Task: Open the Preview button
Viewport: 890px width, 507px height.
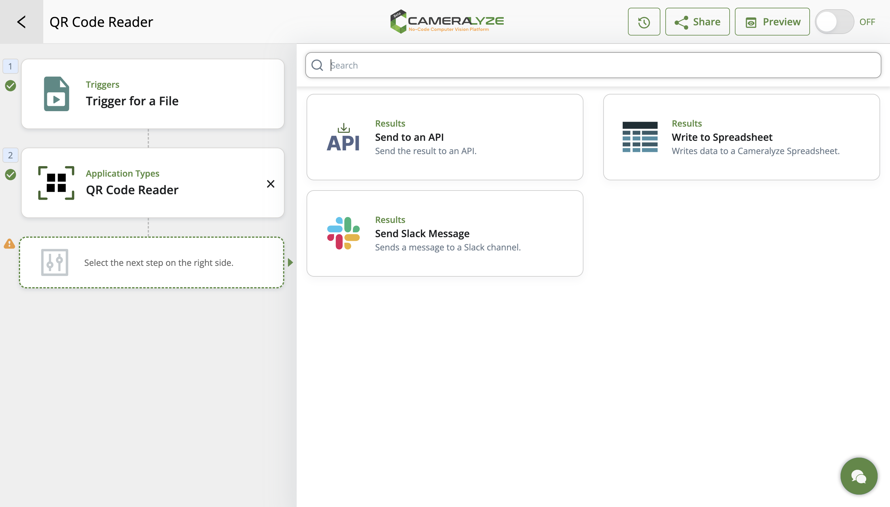Action: tap(772, 22)
